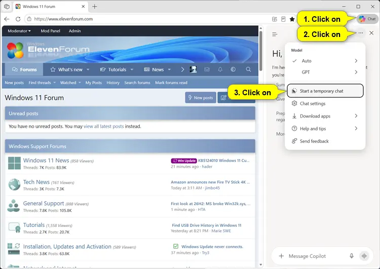Click Mark forums read
This screenshot has width=380, height=269.
[x=171, y=83]
